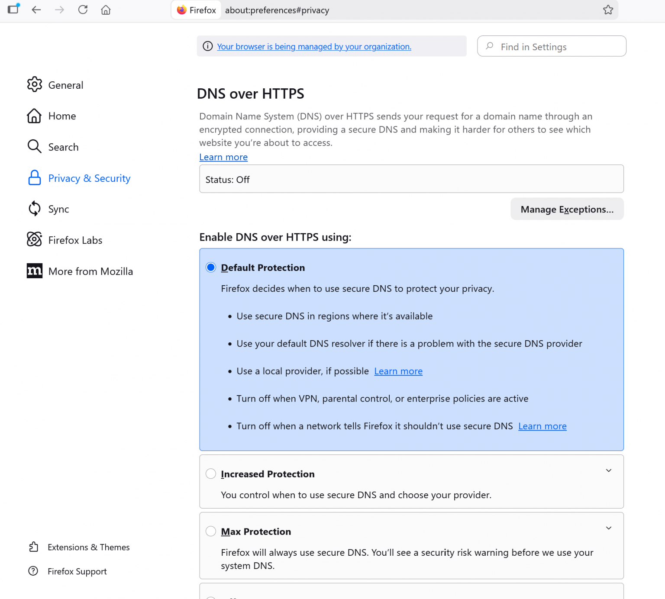The height and width of the screenshot is (599, 665).
Task: Click the Manage Exceptions button
Action: point(567,209)
